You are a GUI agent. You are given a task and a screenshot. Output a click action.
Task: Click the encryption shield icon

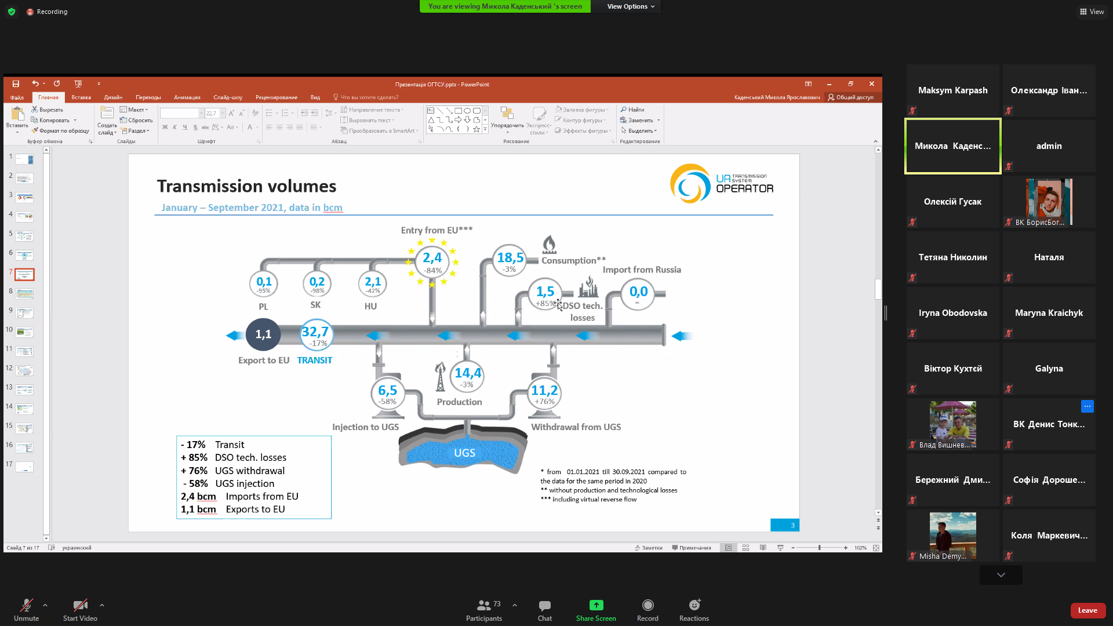(12, 12)
